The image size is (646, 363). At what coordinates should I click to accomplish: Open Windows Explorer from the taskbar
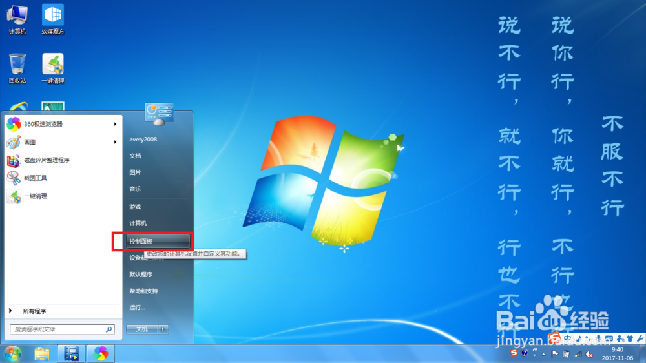click(41, 354)
